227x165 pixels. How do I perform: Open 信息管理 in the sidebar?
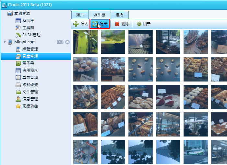pos(30,99)
